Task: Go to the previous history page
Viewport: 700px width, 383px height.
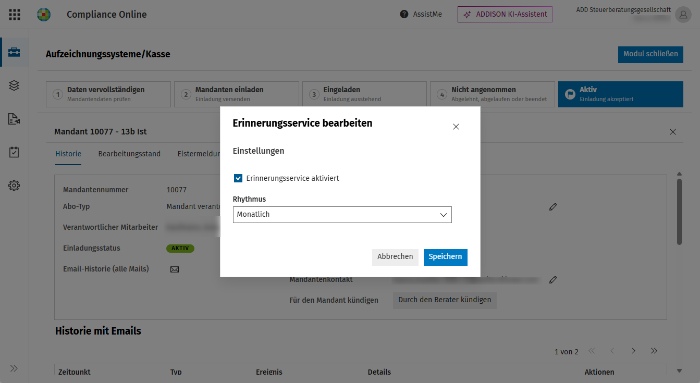Action: point(612,351)
